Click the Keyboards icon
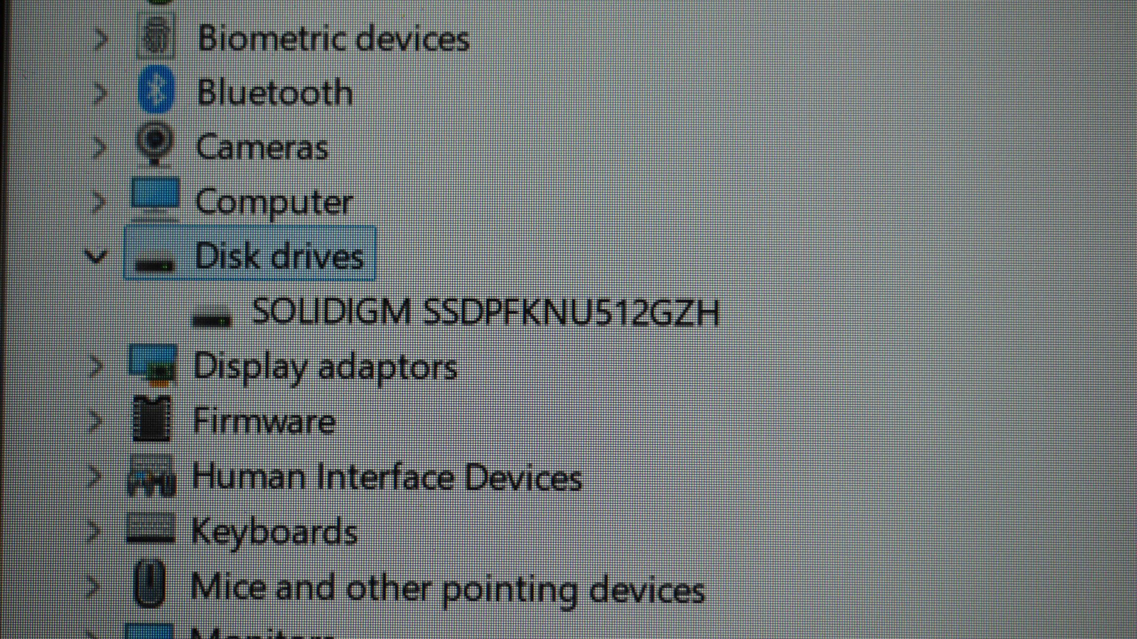 coord(150,528)
